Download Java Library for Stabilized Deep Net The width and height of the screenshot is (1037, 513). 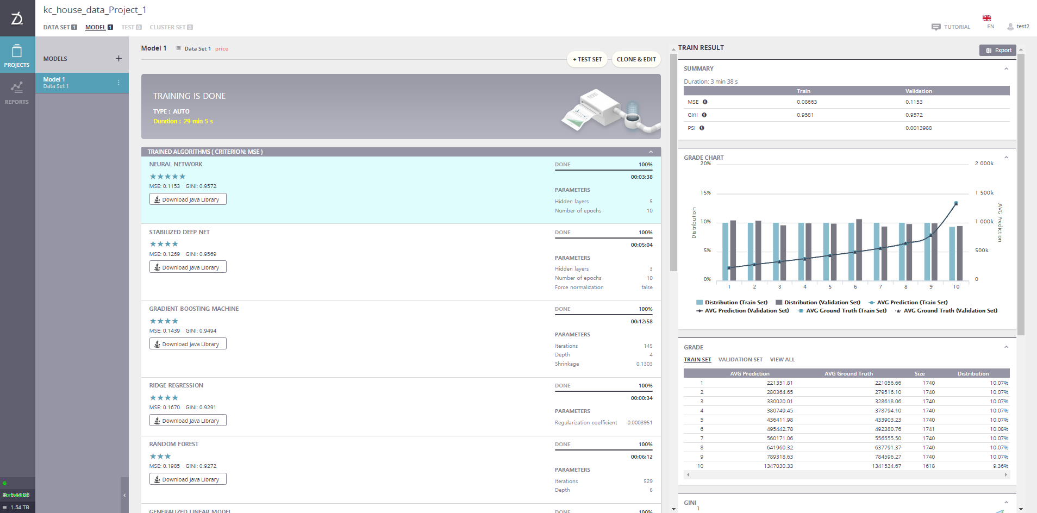[188, 267]
